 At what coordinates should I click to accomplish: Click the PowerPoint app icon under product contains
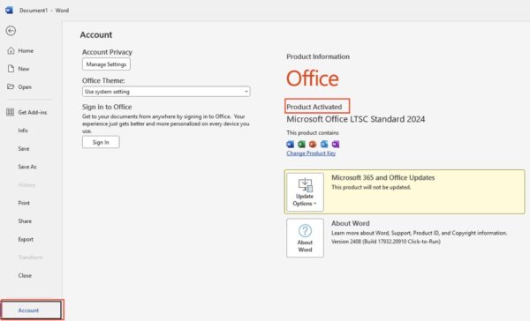coord(313,145)
